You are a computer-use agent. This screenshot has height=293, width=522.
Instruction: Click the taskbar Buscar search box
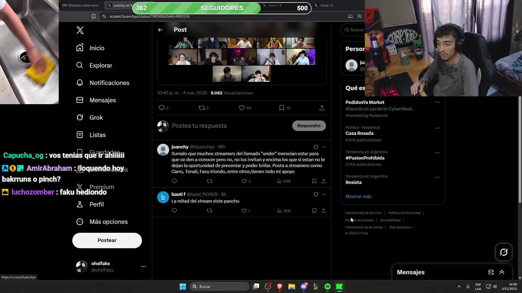tap(220, 286)
